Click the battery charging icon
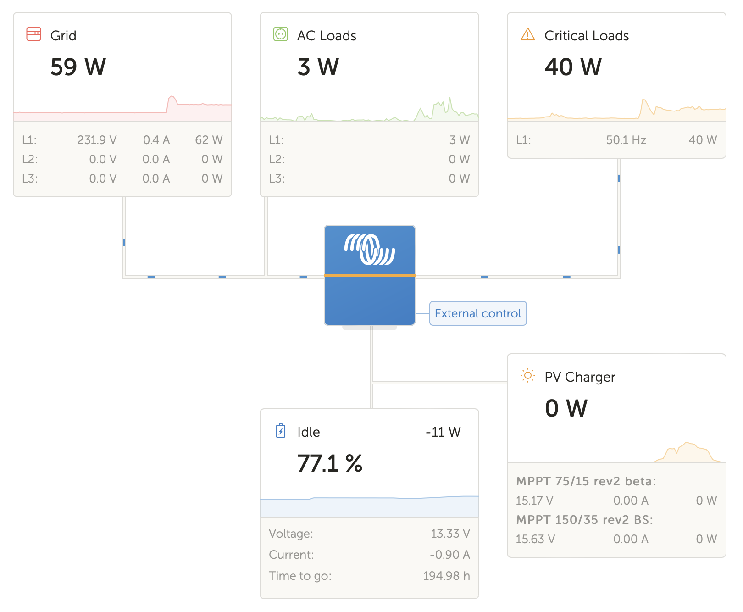 [281, 431]
